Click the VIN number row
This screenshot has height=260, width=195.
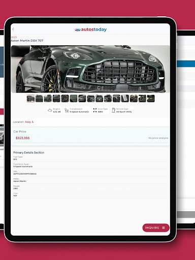[x=90, y=173]
